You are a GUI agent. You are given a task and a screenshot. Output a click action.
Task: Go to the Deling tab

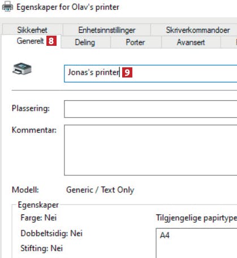click(85, 42)
